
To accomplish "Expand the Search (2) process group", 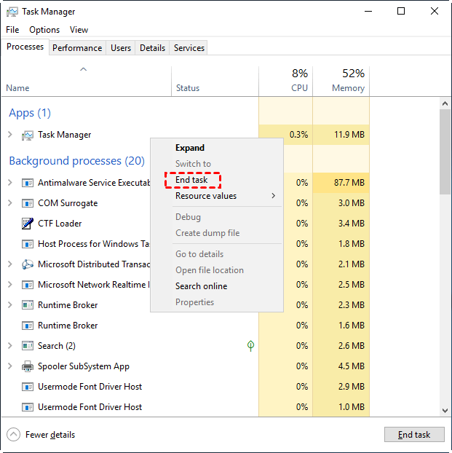I will [9, 346].
